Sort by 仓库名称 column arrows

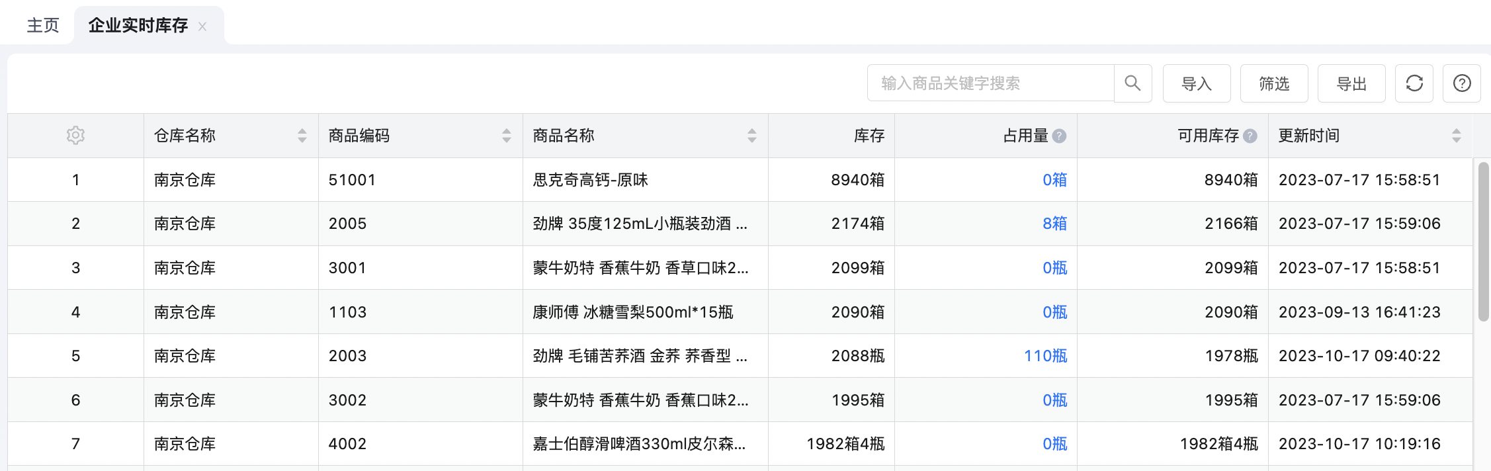302,136
